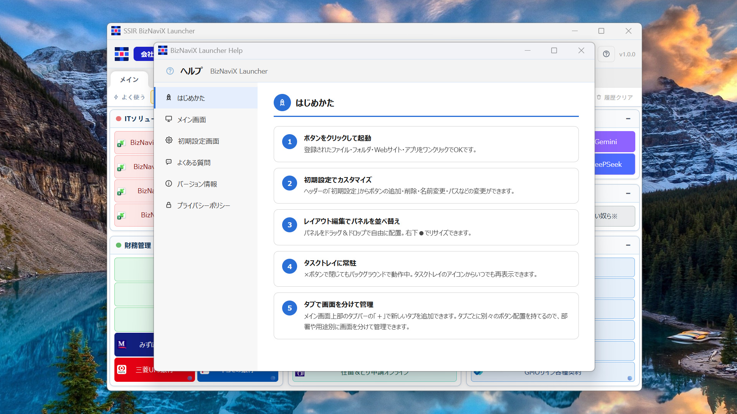
Task: Click the speech bubble icon beside よくある質問
Action: pos(169,162)
